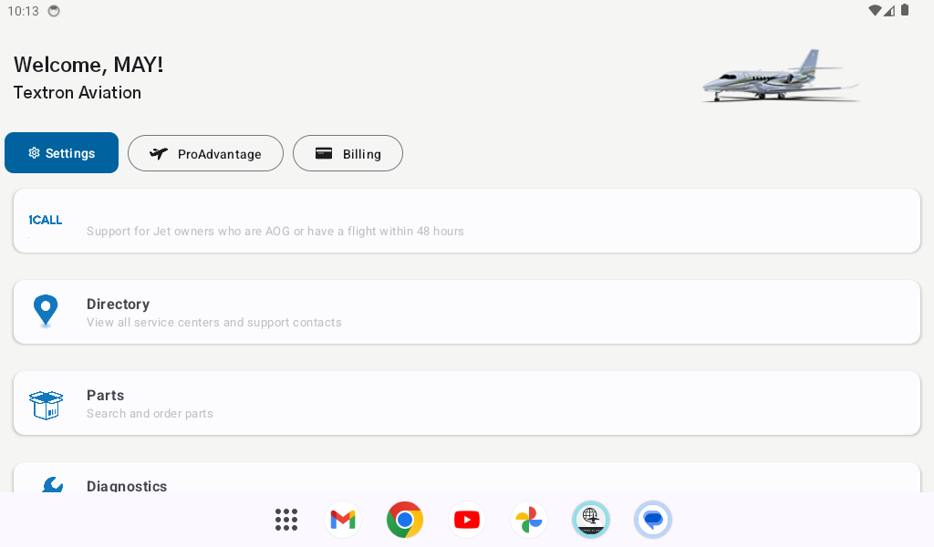Click the credit card icon in Billing
934x547 pixels.
click(x=324, y=153)
